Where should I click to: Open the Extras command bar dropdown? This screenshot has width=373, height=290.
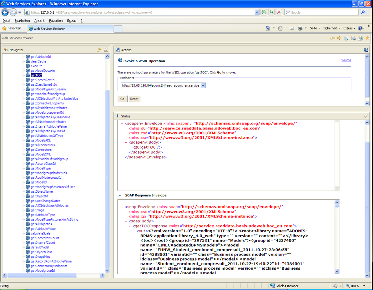click(349, 28)
